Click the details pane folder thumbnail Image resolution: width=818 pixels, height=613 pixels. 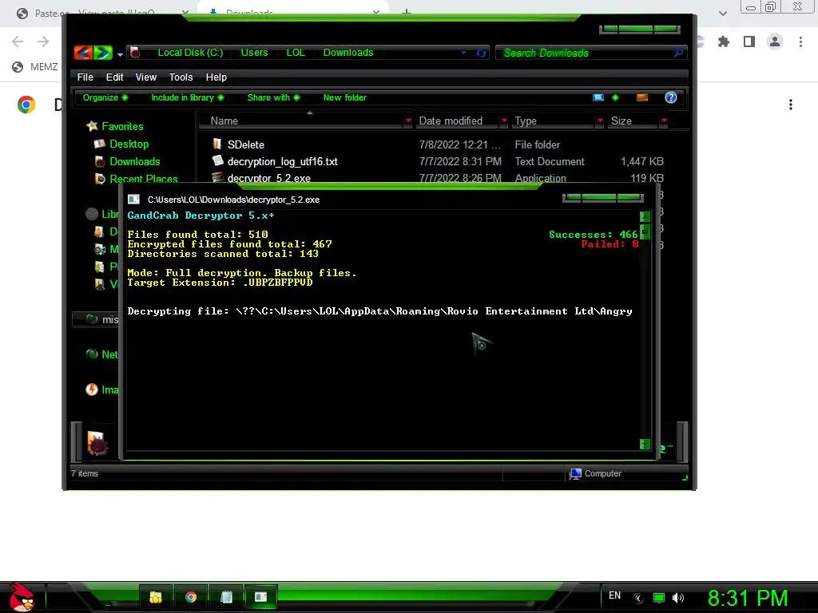tap(97, 443)
